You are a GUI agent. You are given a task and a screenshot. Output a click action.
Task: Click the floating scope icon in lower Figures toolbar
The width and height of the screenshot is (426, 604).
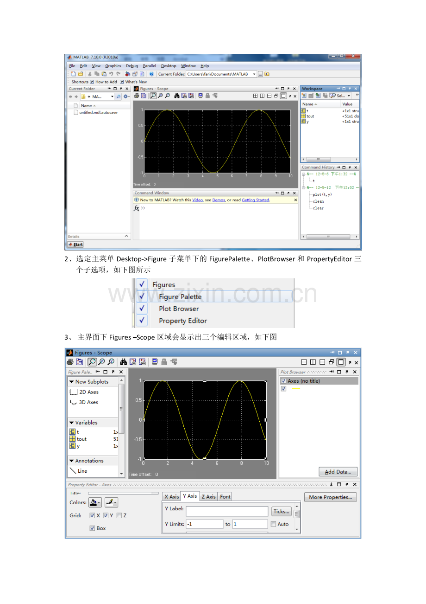155,362
